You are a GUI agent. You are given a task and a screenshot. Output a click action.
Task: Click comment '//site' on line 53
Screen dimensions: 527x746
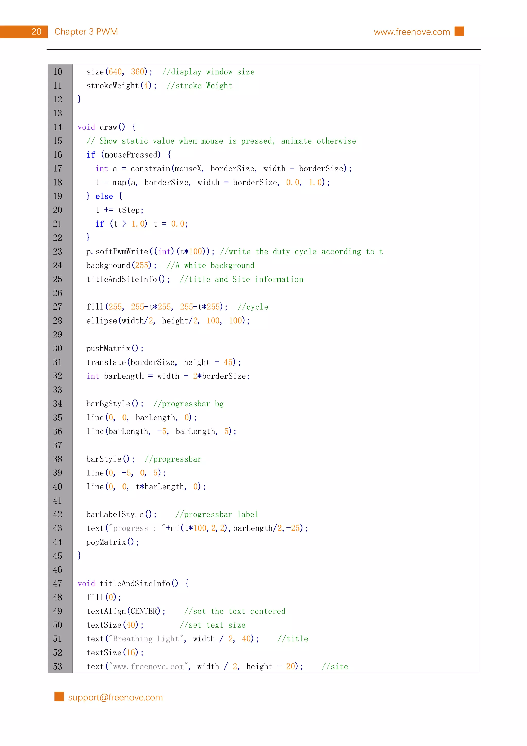[335, 667]
